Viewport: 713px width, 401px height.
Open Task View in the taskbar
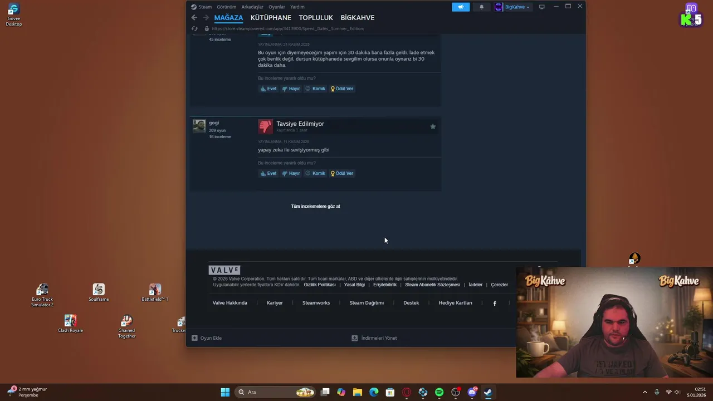(325, 392)
